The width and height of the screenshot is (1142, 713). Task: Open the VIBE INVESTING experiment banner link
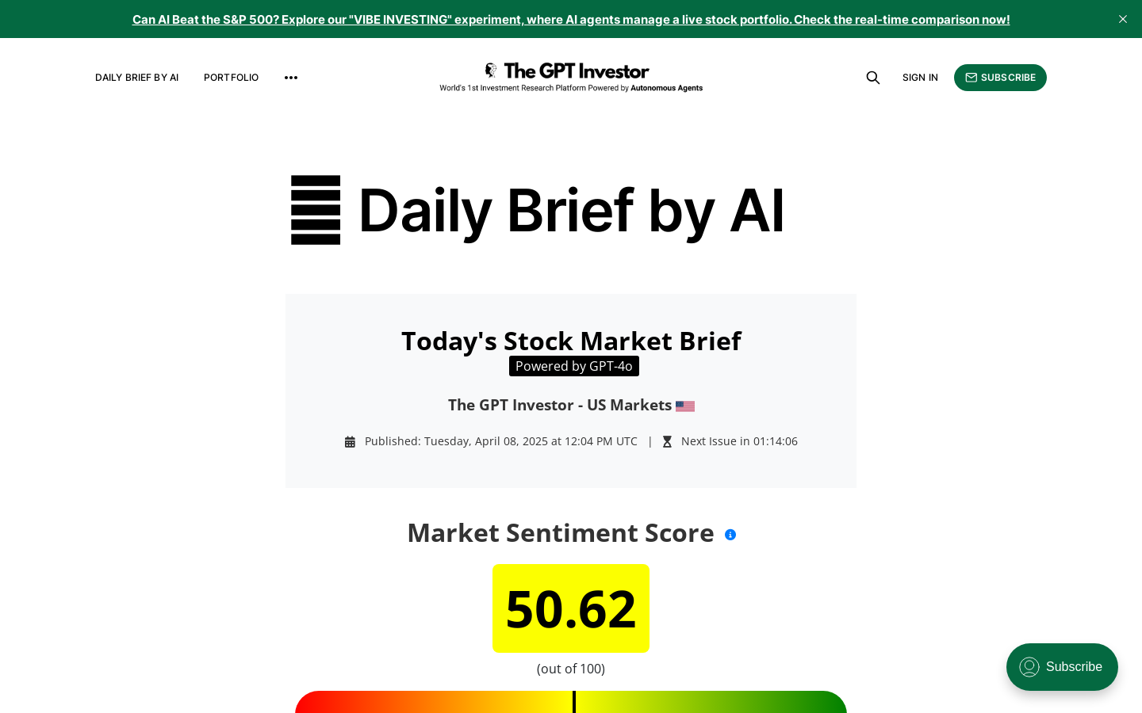pos(571,19)
